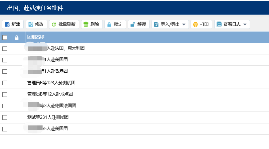Click the 打印 printer icon
The height and width of the screenshot is (149, 269).
196,24
